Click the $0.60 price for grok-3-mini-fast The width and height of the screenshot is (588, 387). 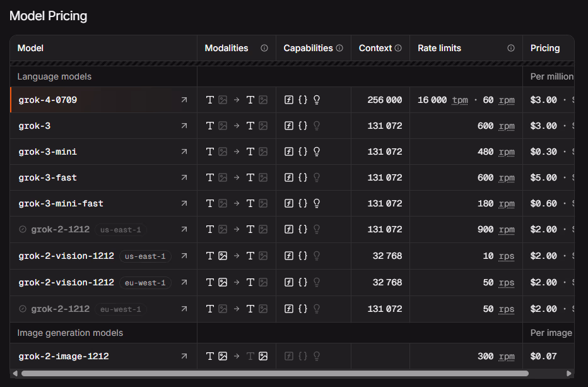(x=544, y=203)
